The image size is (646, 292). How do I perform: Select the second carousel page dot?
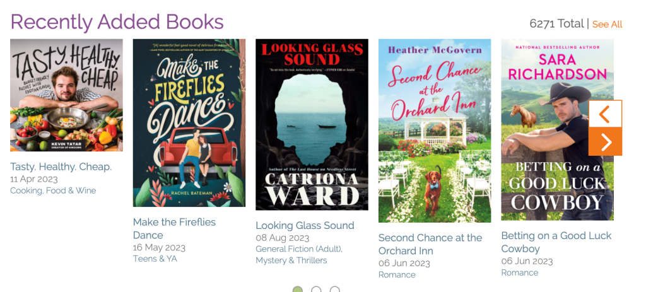pos(316,290)
